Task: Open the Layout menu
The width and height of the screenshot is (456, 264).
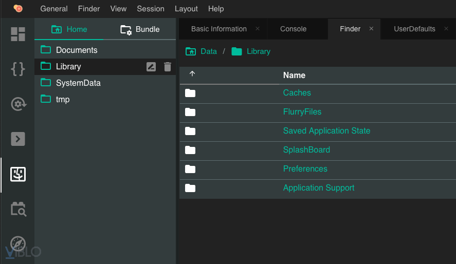Action: 186,9
